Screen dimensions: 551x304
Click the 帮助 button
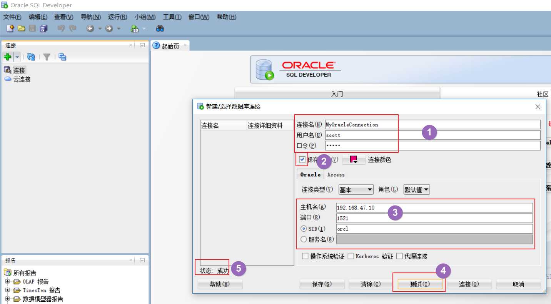tap(220, 284)
